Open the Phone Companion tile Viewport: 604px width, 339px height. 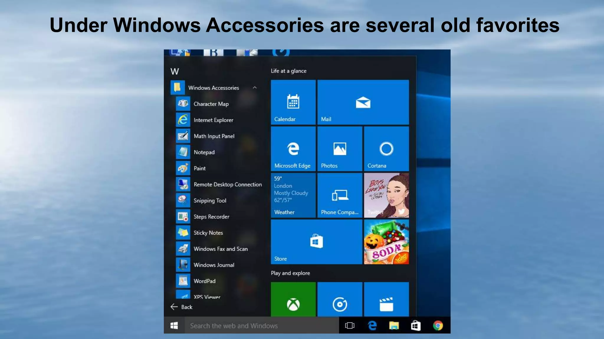[340, 195]
